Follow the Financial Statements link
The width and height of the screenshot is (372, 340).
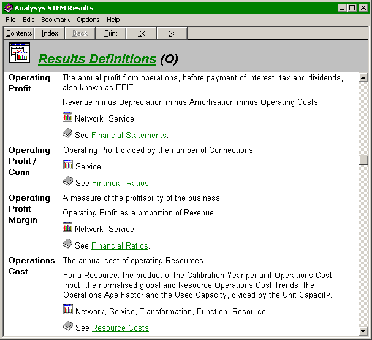coord(129,135)
